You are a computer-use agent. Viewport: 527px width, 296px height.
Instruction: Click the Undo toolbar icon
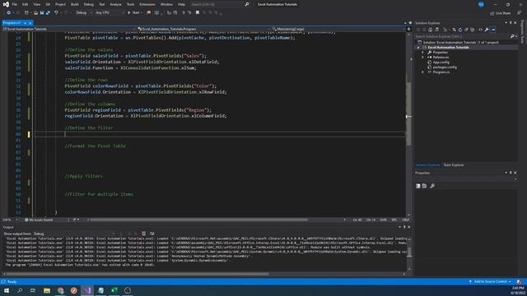[x=57, y=13]
